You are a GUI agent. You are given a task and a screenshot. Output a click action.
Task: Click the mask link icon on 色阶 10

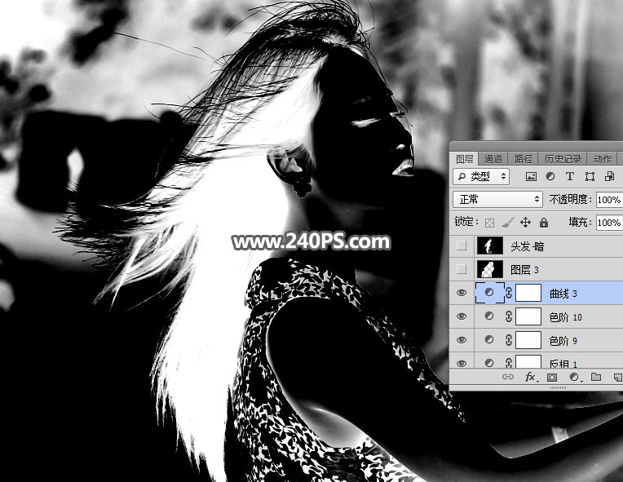509,316
